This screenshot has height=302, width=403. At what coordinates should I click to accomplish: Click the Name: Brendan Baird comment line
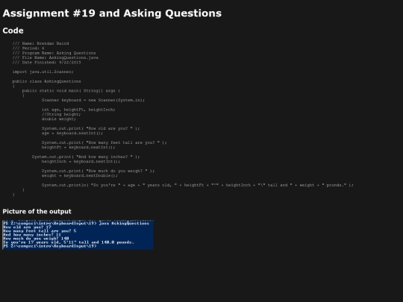pos(40,44)
